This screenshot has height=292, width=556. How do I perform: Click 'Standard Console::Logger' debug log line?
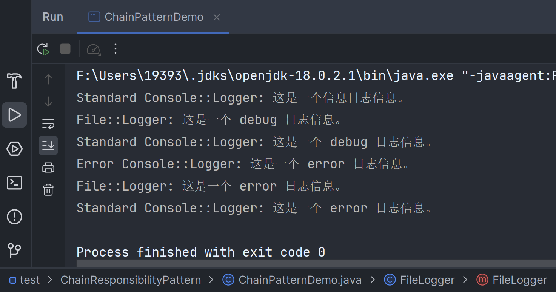tap(254, 142)
